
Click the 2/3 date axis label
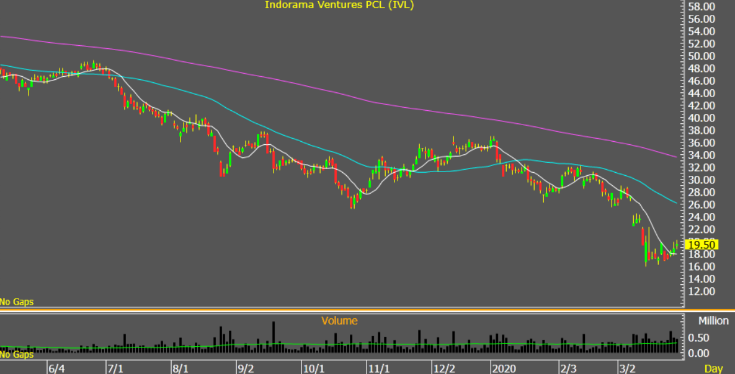[568, 368]
